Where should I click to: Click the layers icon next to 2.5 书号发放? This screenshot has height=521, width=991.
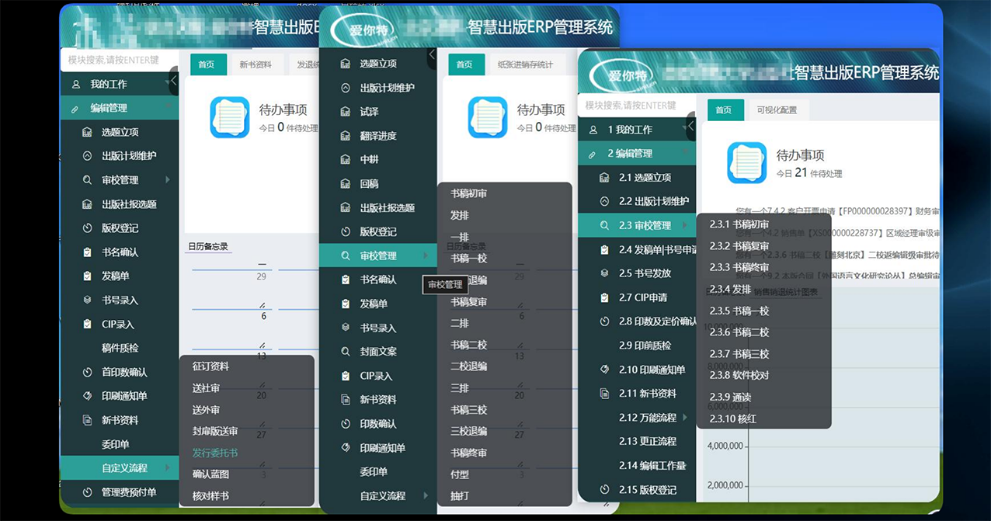(605, 273)
